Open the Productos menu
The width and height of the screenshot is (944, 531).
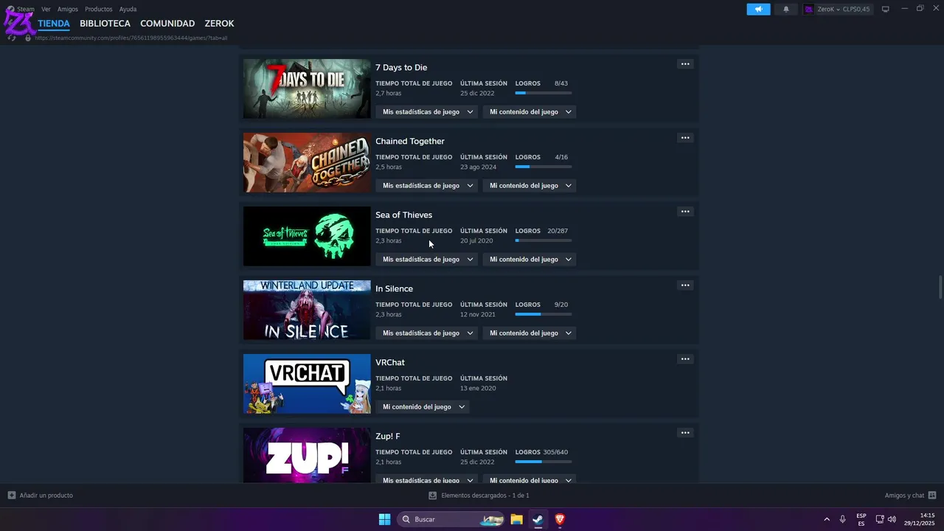(x=99, y=9)
